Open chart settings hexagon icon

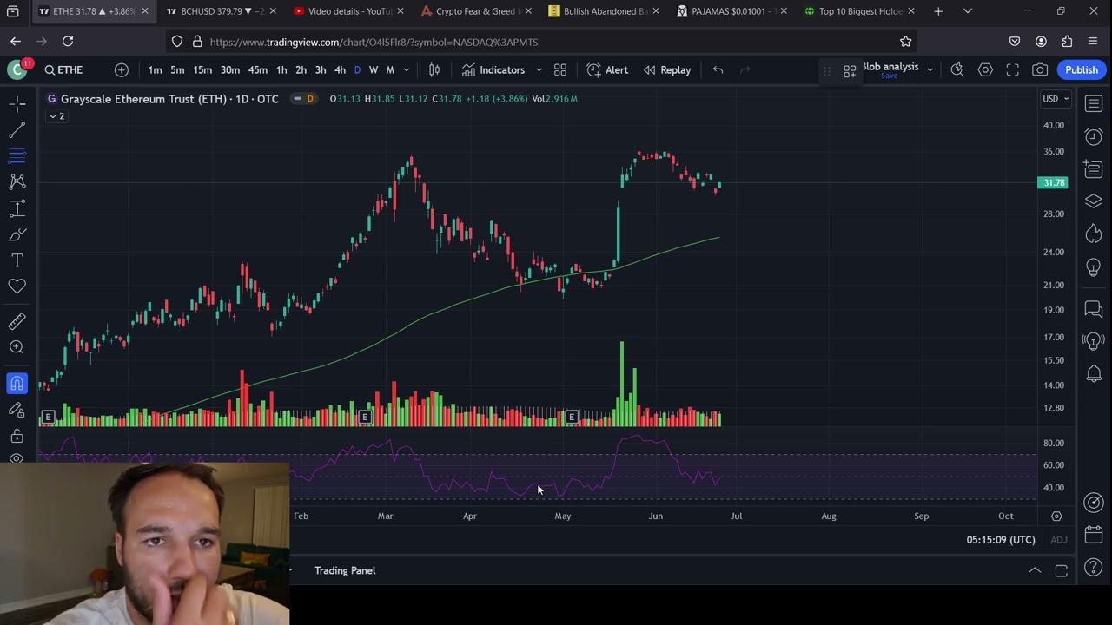(985, 69)
